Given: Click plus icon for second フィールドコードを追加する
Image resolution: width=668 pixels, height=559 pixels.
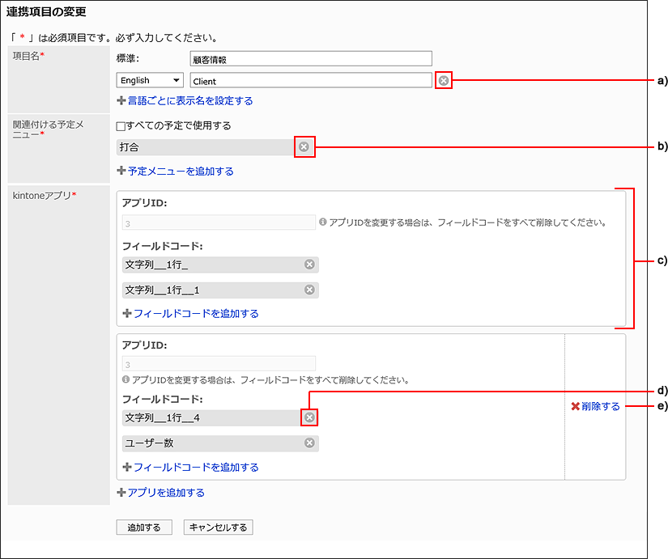Looking at the screenshot, I should point(127,468).
